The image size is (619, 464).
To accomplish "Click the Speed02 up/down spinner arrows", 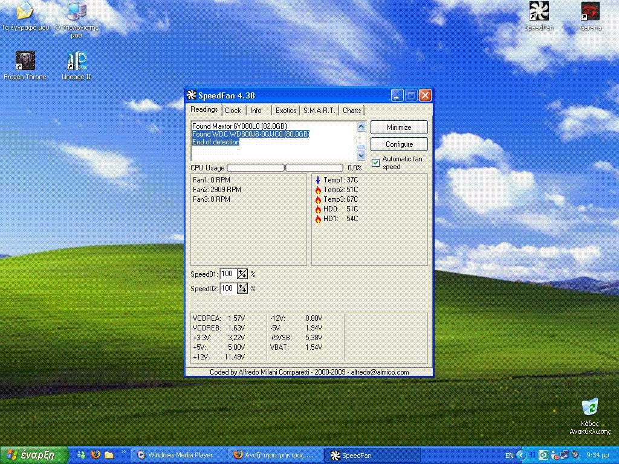I will 242,288.
